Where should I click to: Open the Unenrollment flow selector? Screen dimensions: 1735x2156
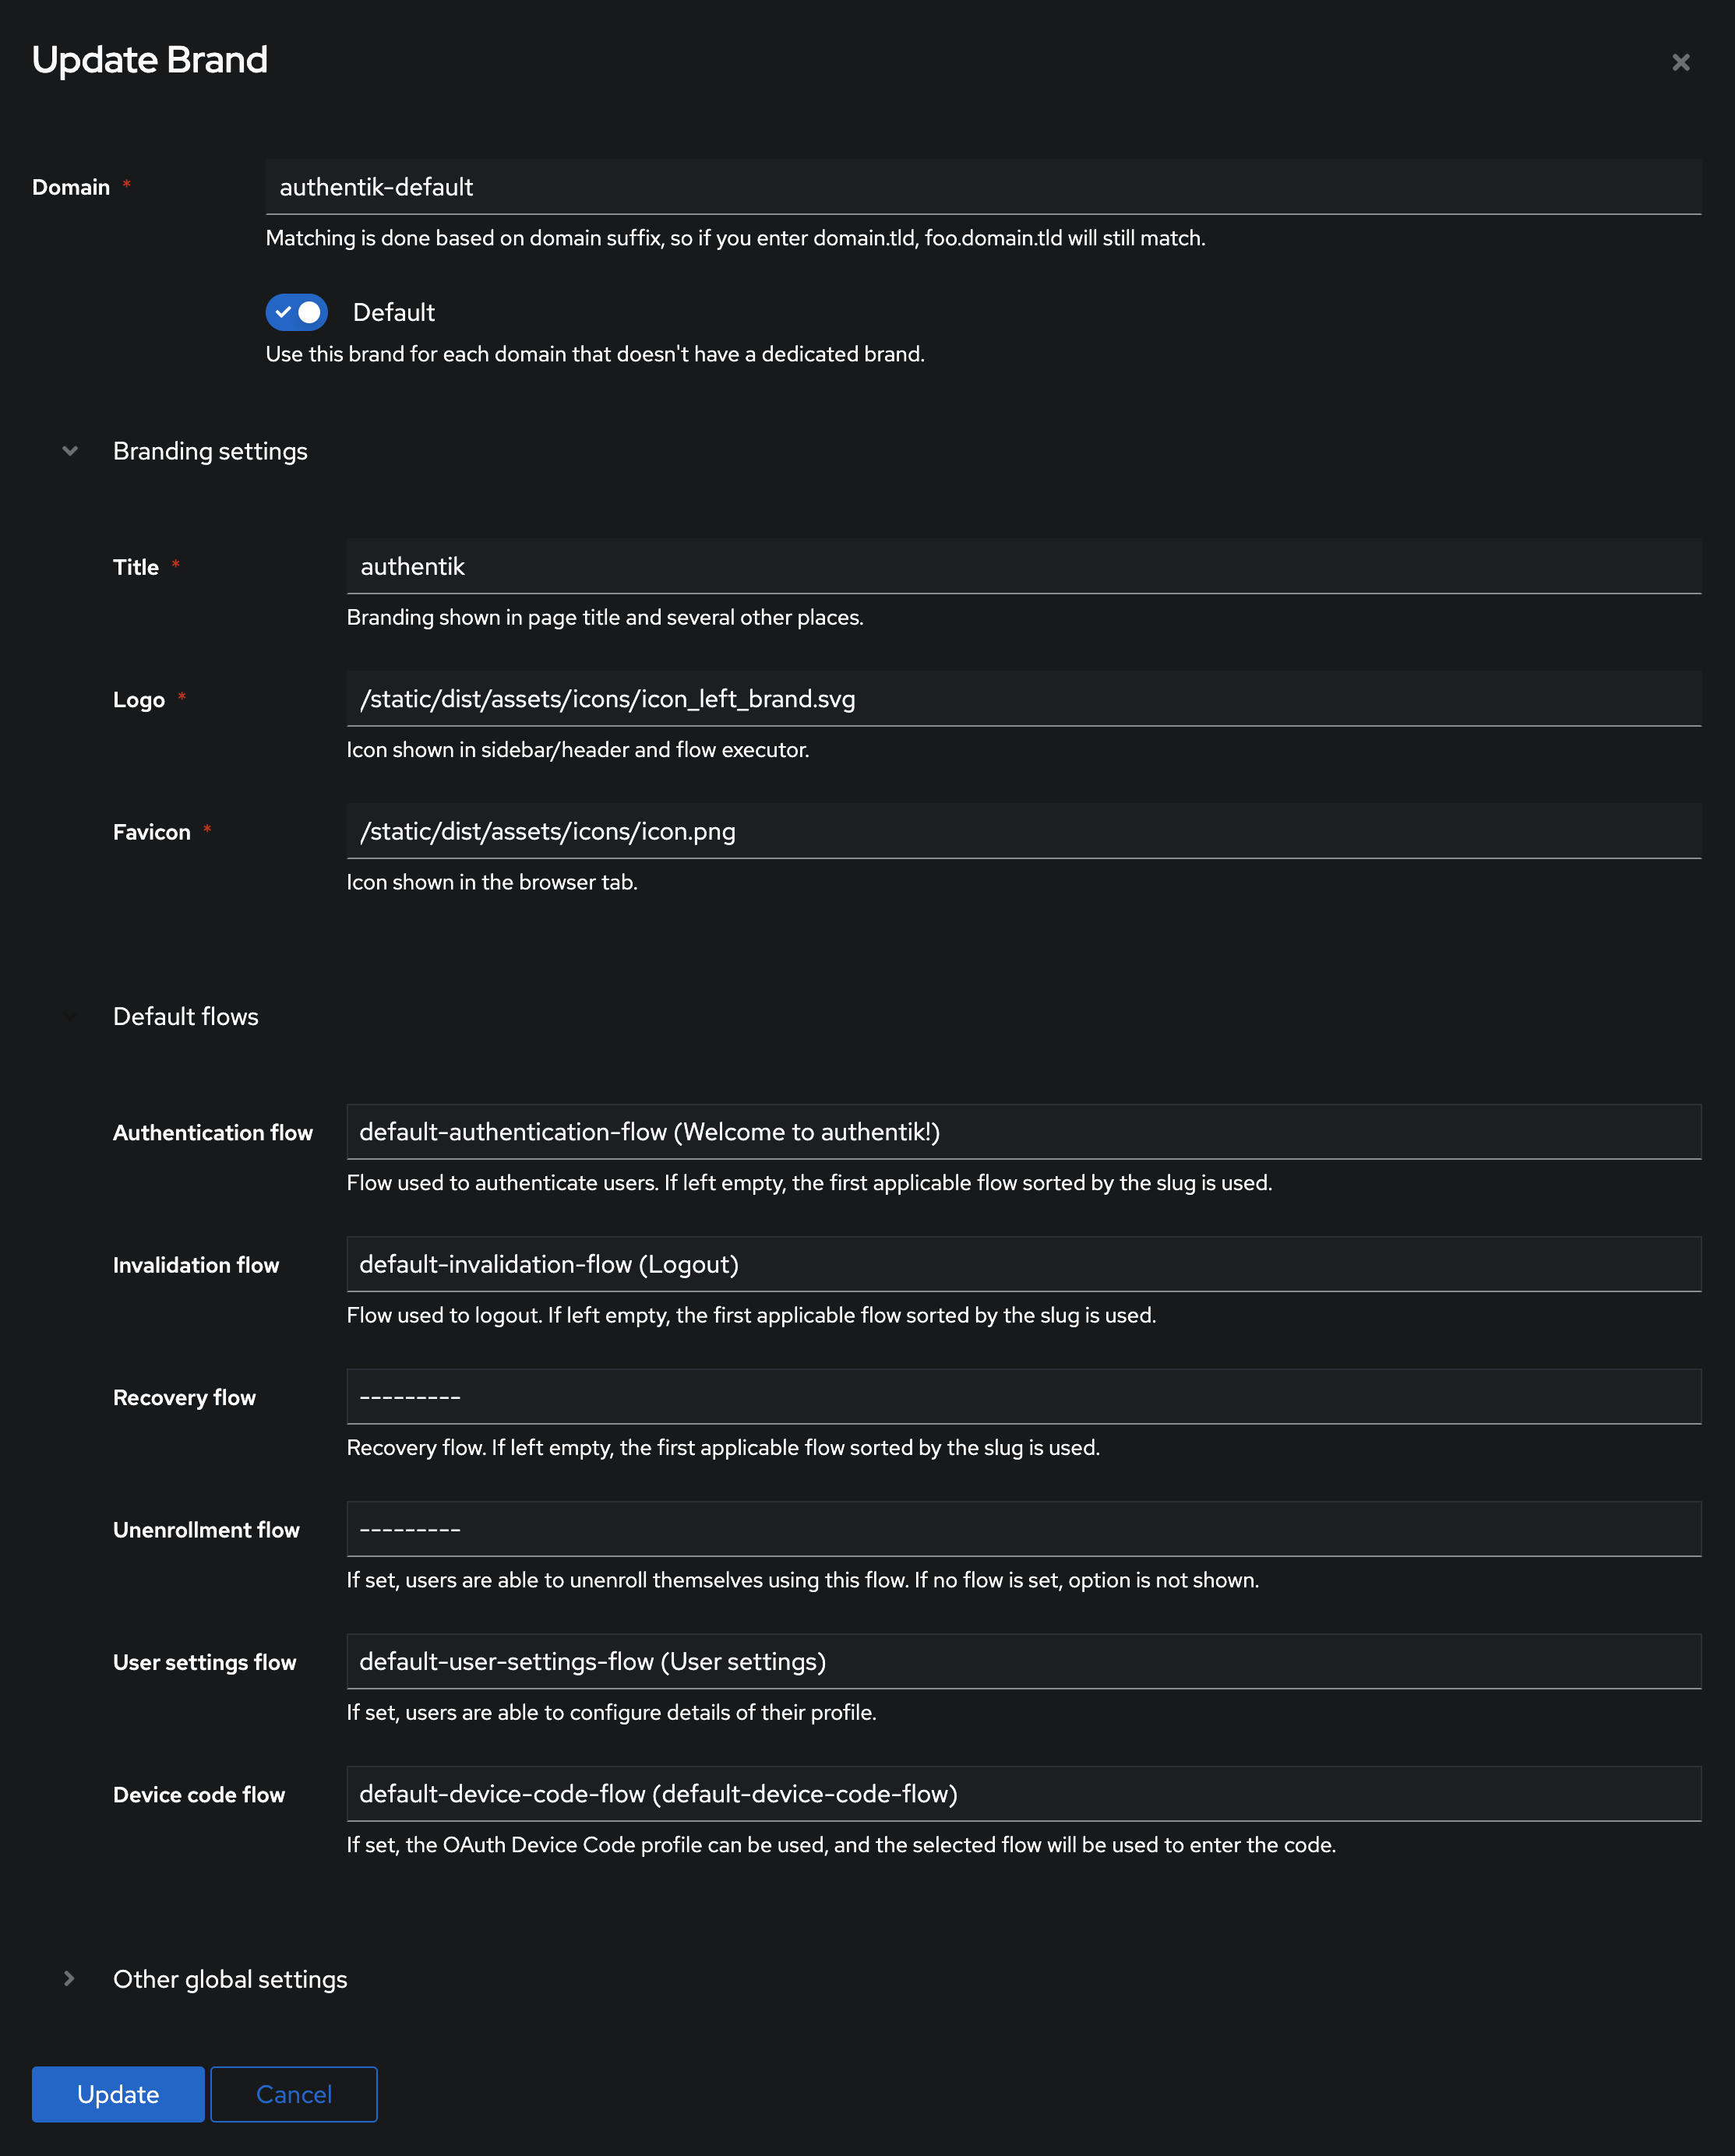tap(1023, 1529)
